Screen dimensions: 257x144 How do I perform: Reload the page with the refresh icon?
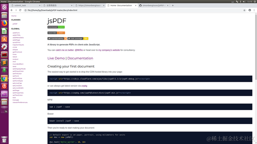(x=20, y=10)
